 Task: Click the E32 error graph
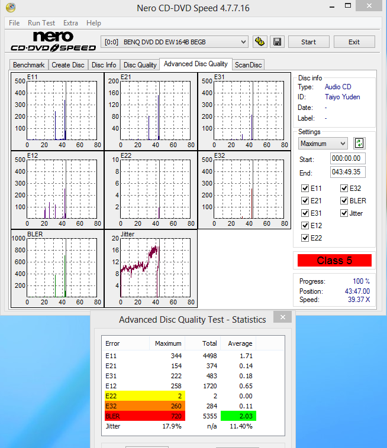[244, 190]
